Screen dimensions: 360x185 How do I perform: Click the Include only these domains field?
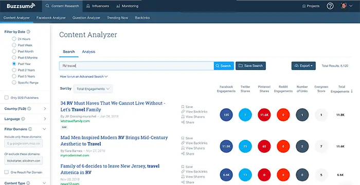pyautogui.click(x=24, y=143)
